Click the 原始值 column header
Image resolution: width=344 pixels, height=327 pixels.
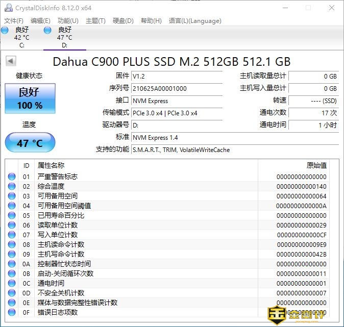coord(316,165)
